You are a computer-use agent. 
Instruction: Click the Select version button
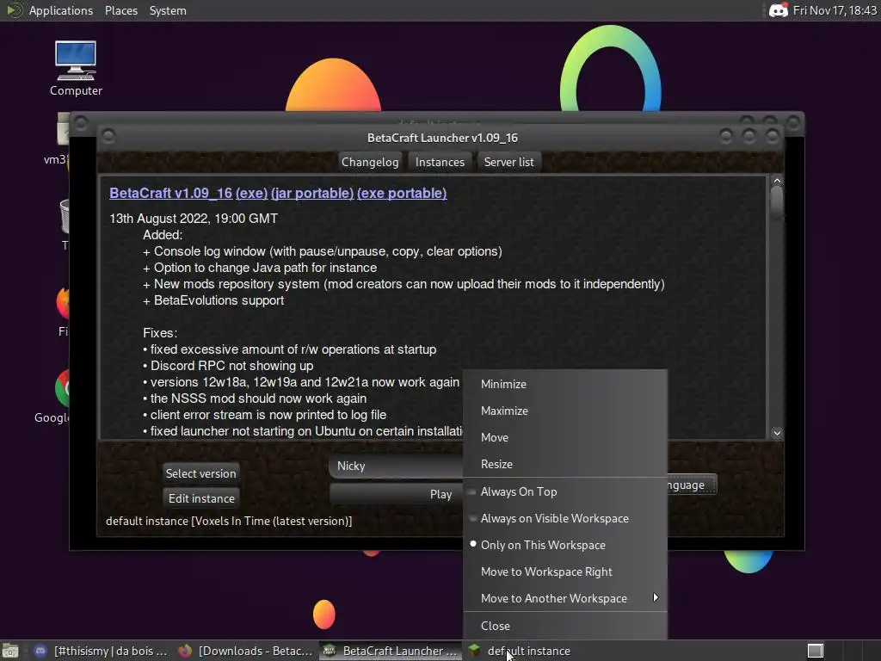click(x=200, y=473)
